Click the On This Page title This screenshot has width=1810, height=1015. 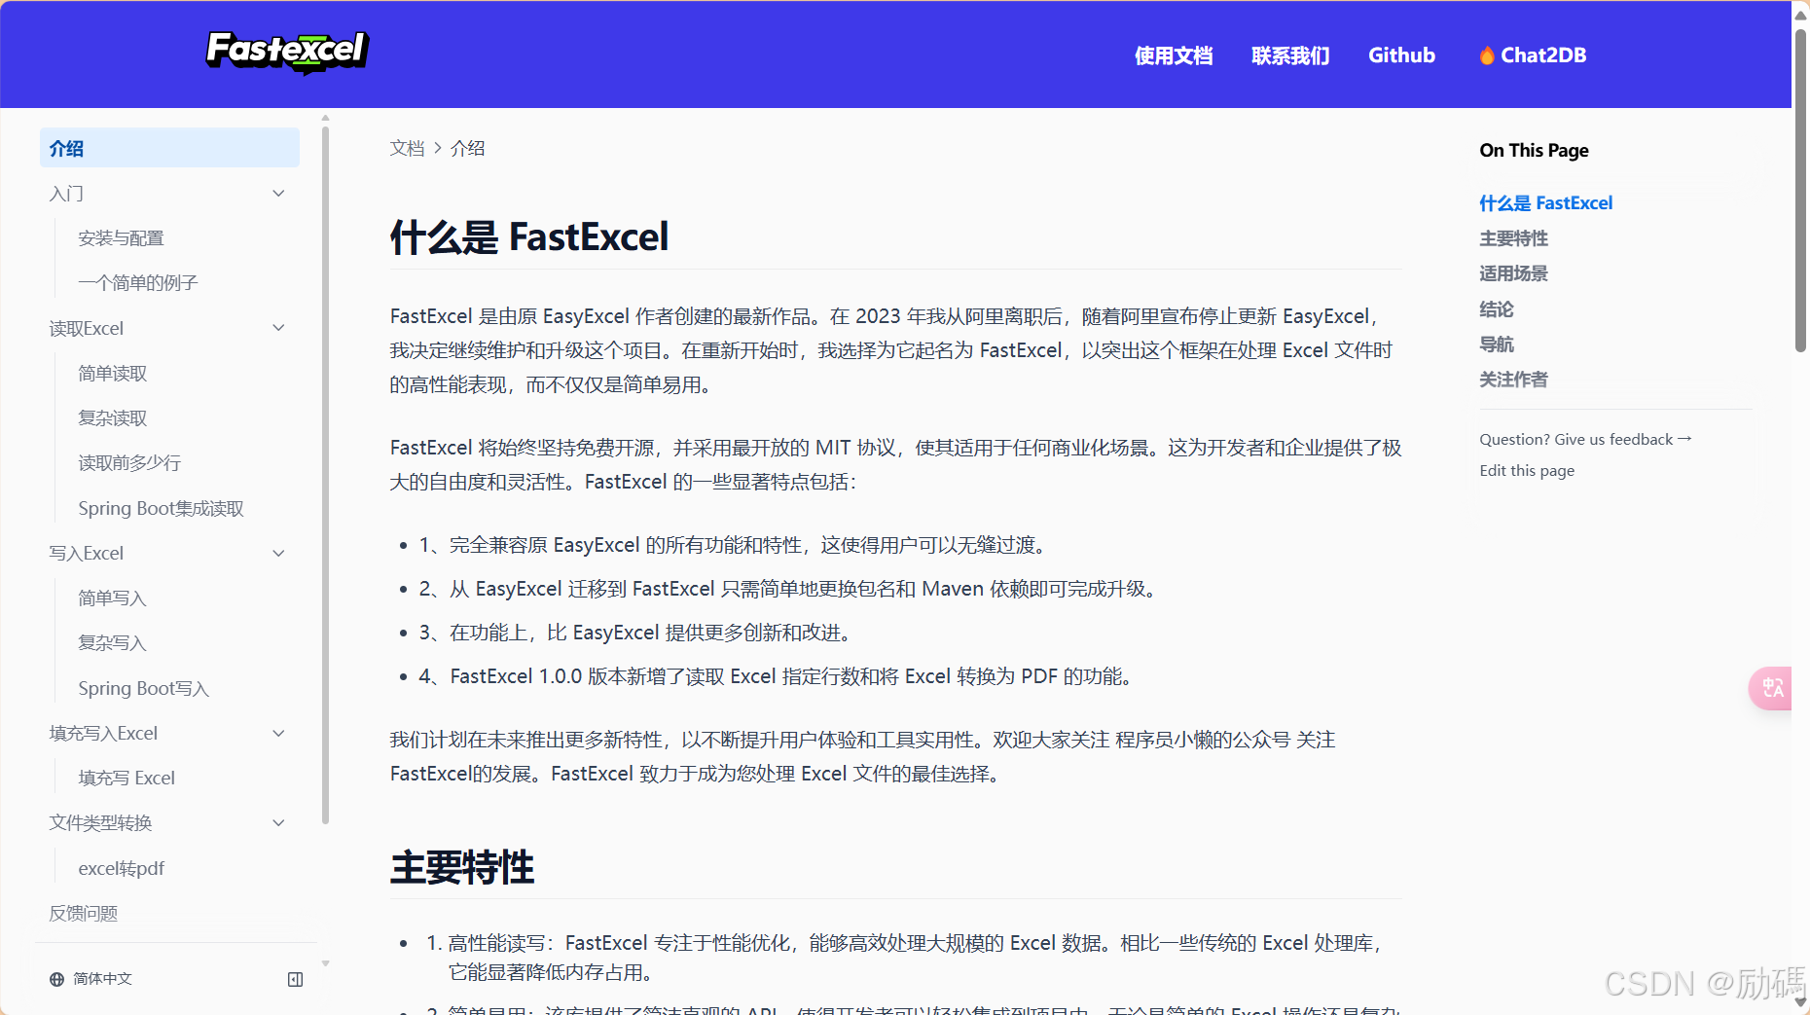(x=1534, y=150)
